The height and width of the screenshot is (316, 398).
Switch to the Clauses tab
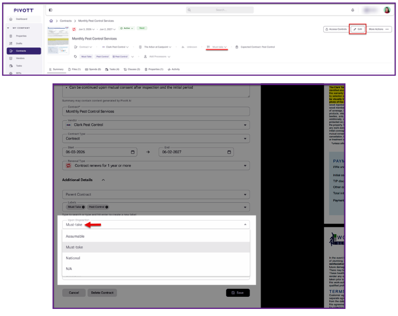point(132,69)
